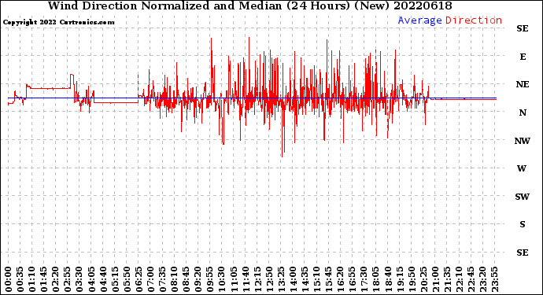543x295 pixels.
Task: Click the 04:40 time axis label
Action: [x=104, y=279]
